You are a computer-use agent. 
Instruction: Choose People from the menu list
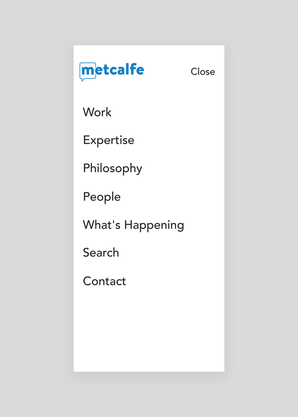(102, 197)
